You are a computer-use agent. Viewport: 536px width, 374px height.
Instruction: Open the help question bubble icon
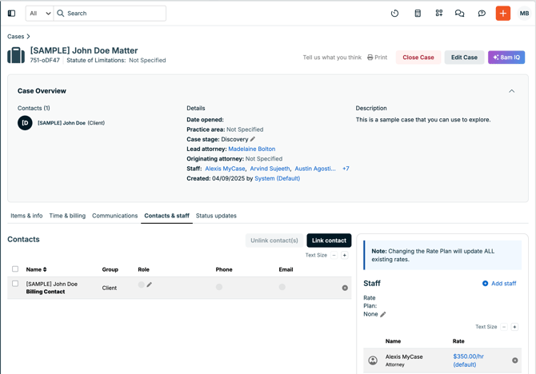[x=482, y=14]
